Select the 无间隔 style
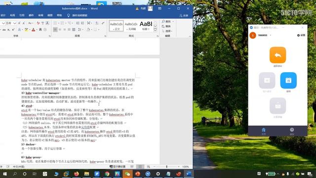The width and height of the screenshot is (316, 178). click(131, 26)
